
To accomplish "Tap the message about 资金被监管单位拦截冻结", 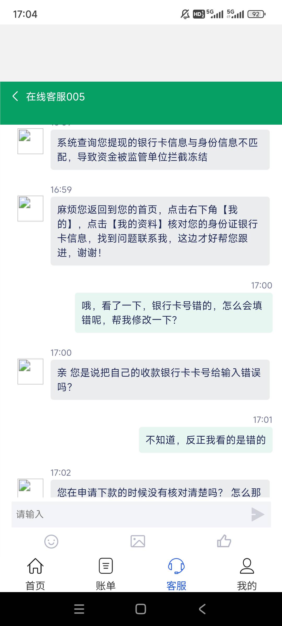I will pyautogui.click(x=160, y=150).
